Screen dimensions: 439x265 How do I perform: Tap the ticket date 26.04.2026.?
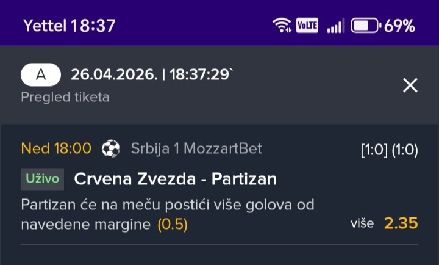[x=114, y=75]
